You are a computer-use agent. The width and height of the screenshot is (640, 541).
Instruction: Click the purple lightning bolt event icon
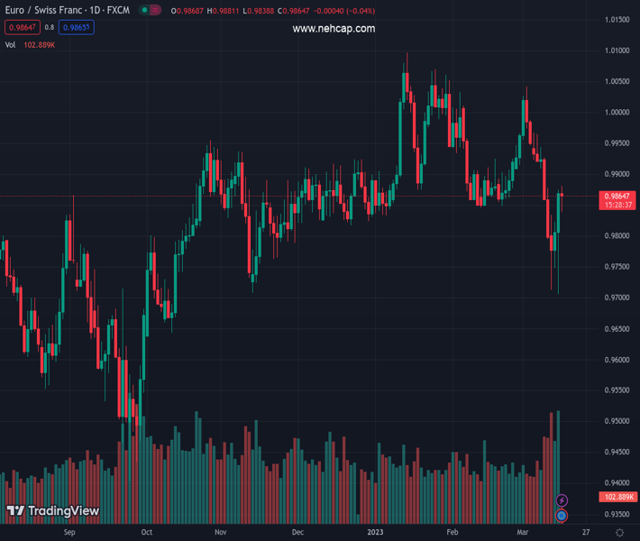point(562,500)
